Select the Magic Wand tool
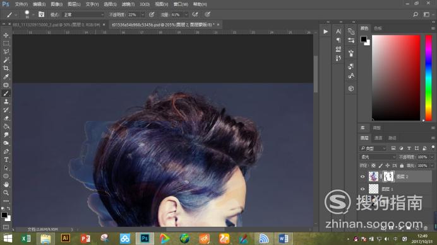The image size is (437, 245). [6, 60]
